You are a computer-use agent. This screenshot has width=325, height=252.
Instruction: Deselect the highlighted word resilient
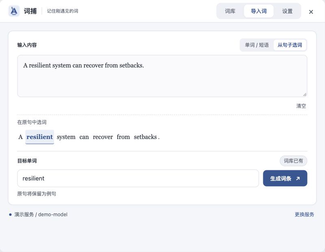click(39, 137)
